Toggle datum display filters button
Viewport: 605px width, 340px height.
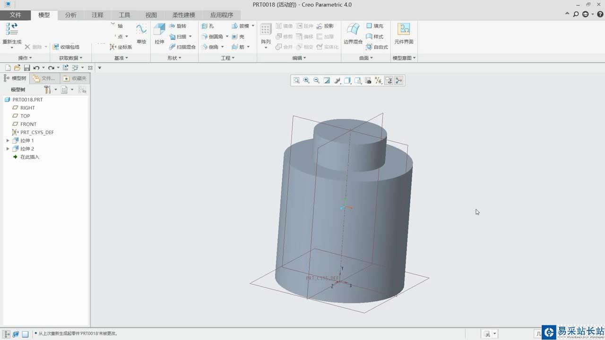click(x=379, y=81)
